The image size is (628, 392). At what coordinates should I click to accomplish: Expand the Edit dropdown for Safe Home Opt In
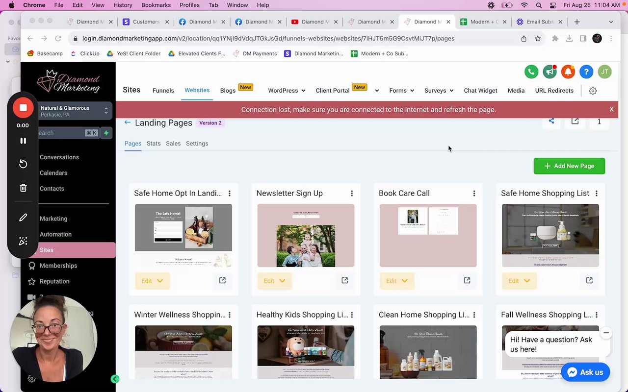point(152,281)
